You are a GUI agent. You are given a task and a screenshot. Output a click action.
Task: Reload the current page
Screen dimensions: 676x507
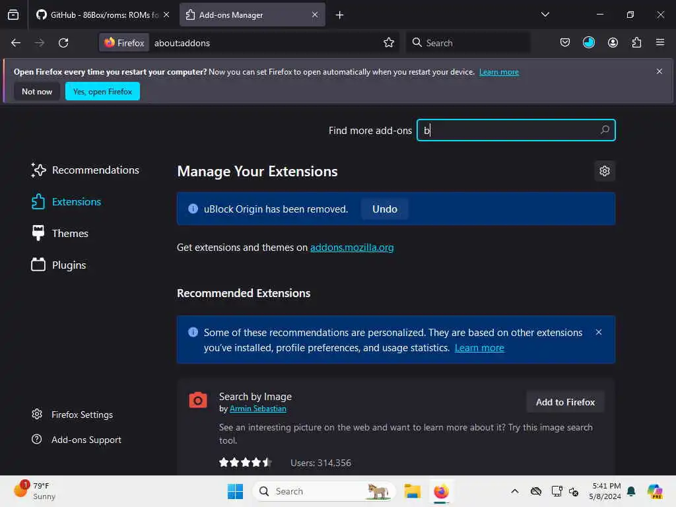pos(63,43)
